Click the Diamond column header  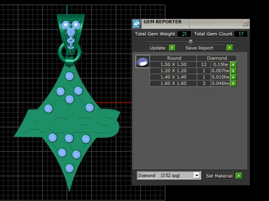point(217,58)
